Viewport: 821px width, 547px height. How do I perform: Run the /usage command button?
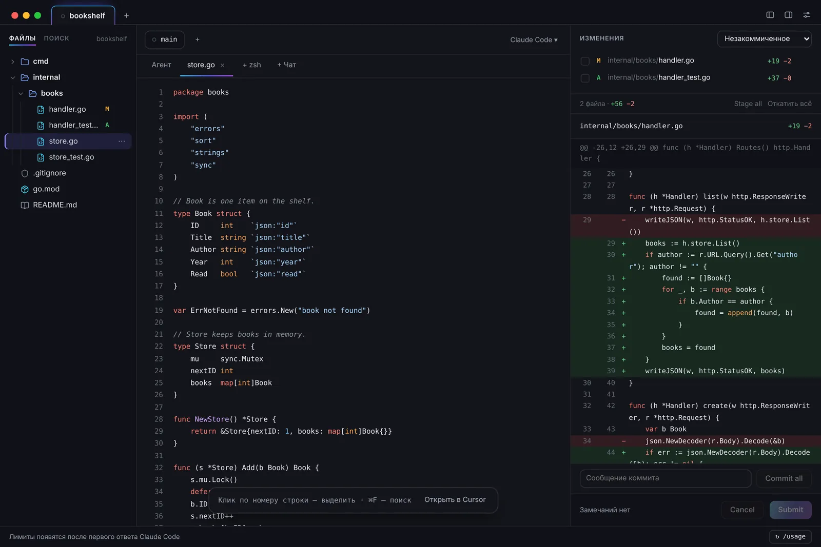click(x=790, y=537)
